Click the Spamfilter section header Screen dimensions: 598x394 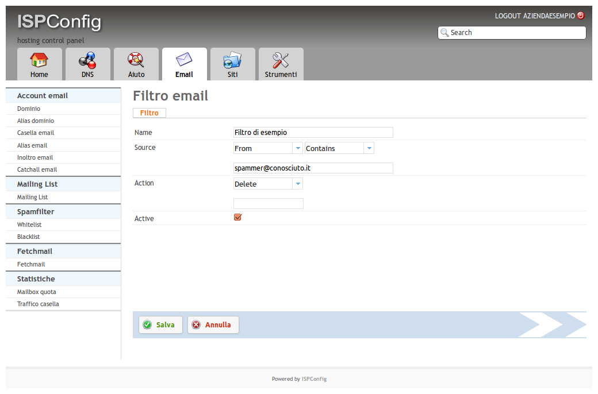(63, 211)
